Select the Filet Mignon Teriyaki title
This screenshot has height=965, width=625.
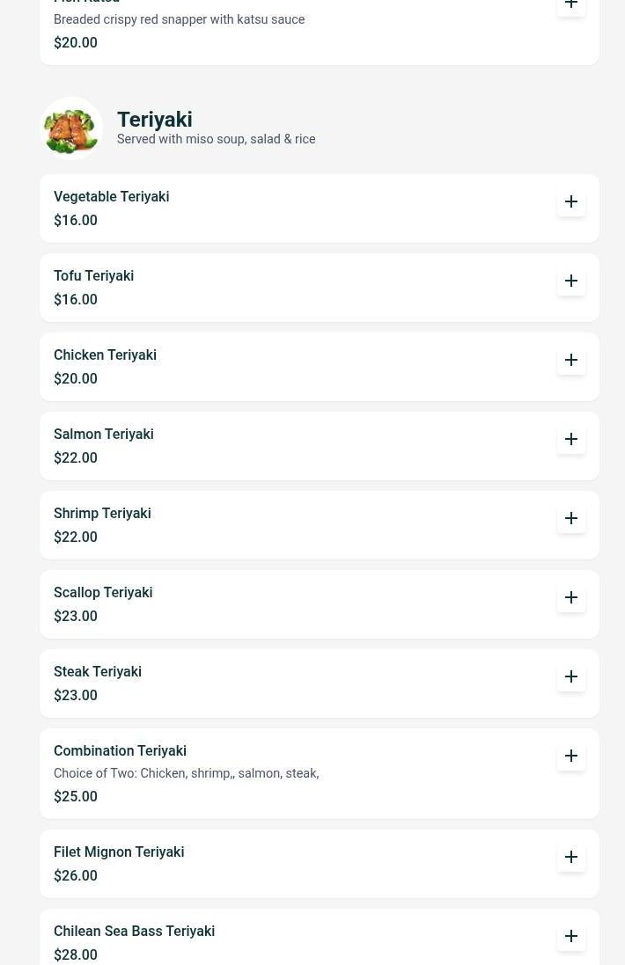click(x=119, y=852)
